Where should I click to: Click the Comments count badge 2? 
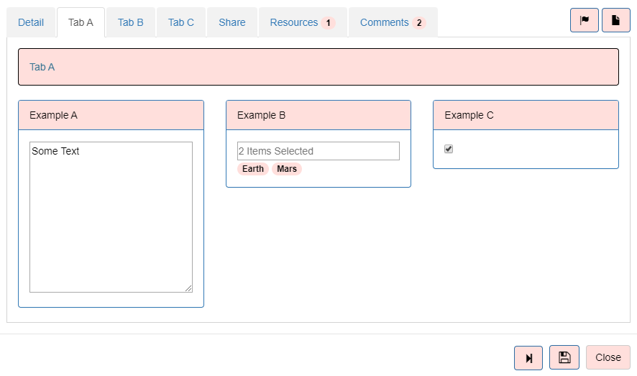[419, 23]
